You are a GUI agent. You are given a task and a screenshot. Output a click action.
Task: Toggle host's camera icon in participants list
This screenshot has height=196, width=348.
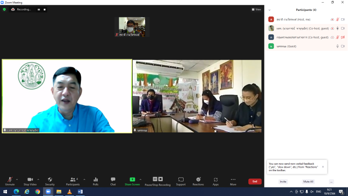343,19
